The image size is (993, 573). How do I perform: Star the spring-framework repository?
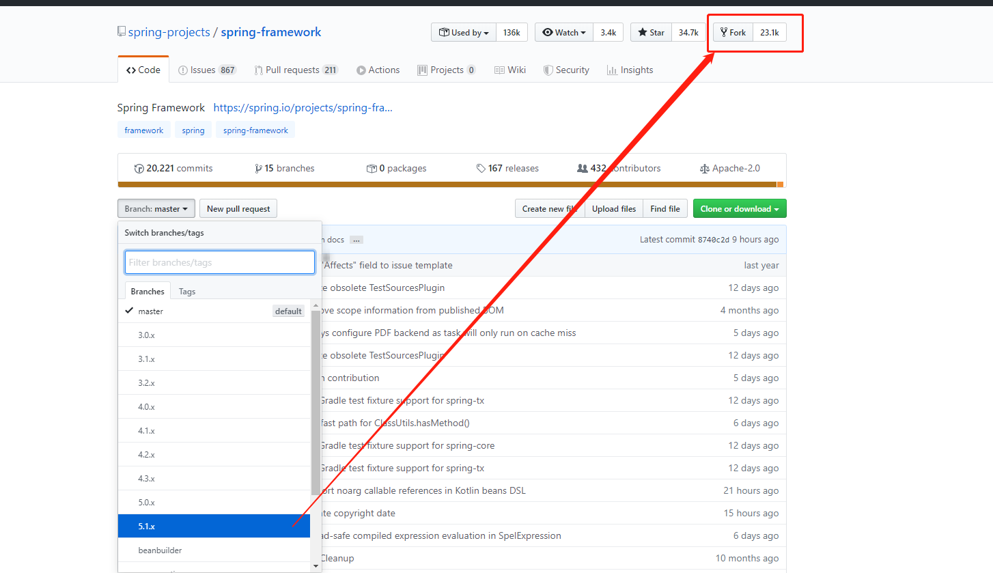pyautogui.click(x=651, y=32)
